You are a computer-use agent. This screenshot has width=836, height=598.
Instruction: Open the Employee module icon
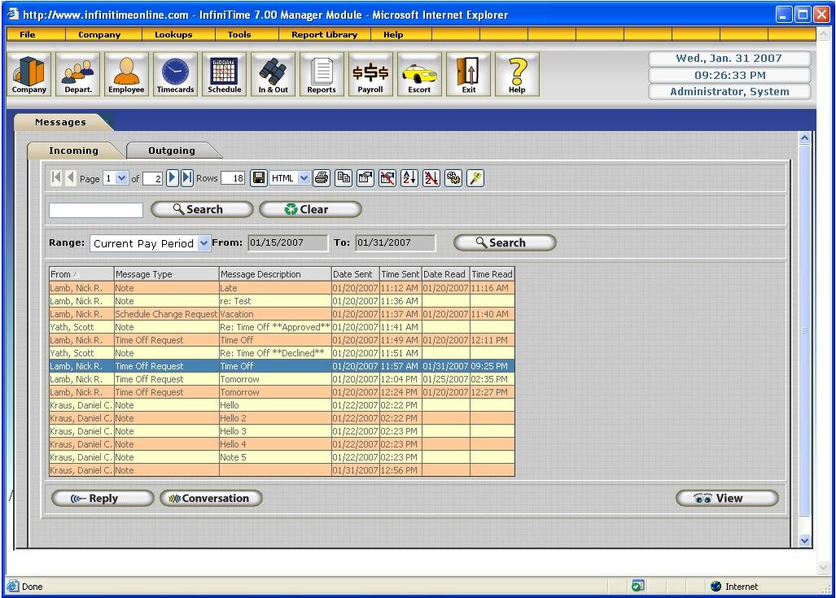126,74
